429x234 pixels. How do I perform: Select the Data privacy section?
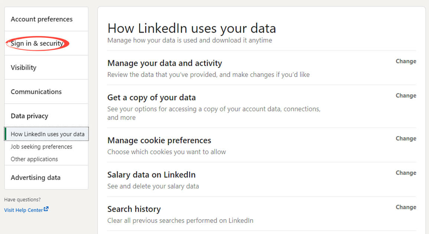click(x=29, y=116)
